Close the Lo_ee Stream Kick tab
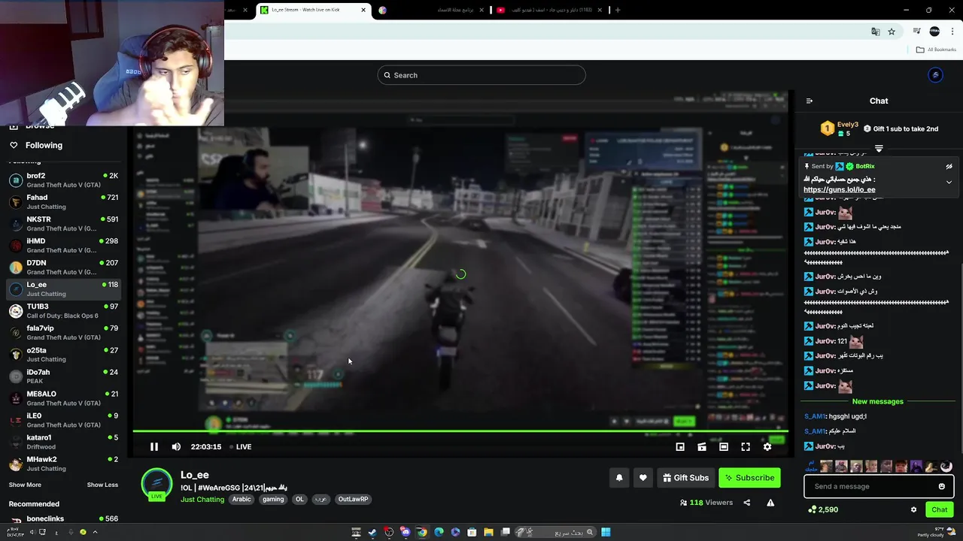 pos(363,10)
